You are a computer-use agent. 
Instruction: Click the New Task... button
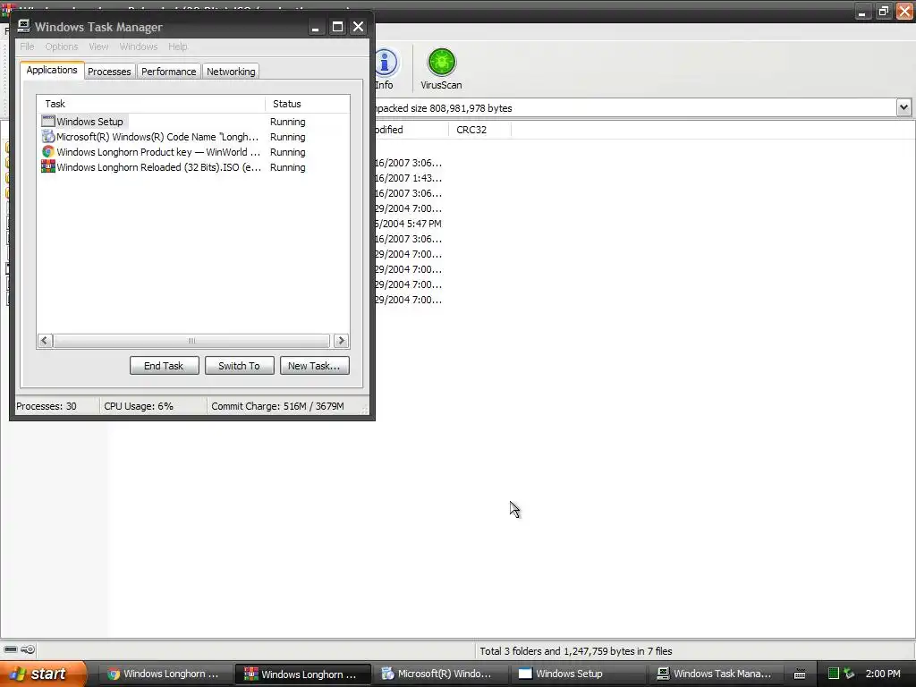click(x=314, y=366)
